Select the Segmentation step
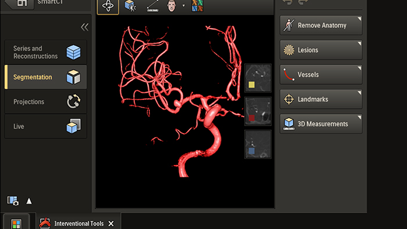This screenshot has height=229, width=407. click(x=46, y=77)
